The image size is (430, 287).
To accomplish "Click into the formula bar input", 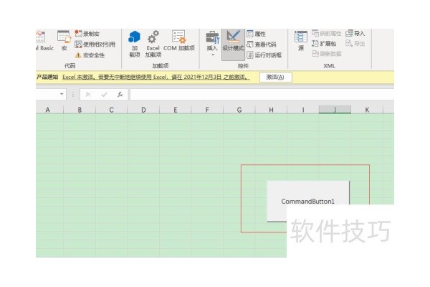I will click(x=262, y=95).
